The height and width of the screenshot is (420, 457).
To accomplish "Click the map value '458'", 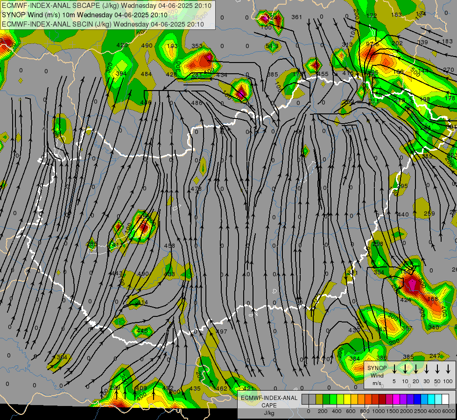I will (169, 246).
